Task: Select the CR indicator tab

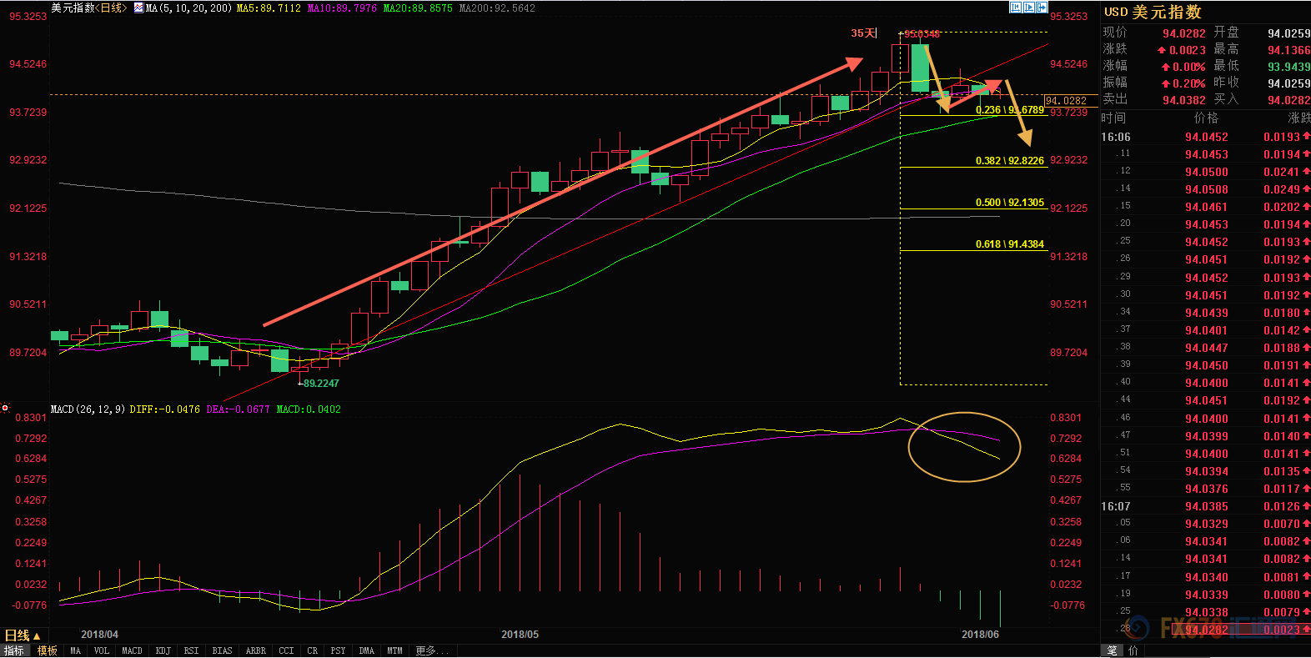Action: click(312, 650)
